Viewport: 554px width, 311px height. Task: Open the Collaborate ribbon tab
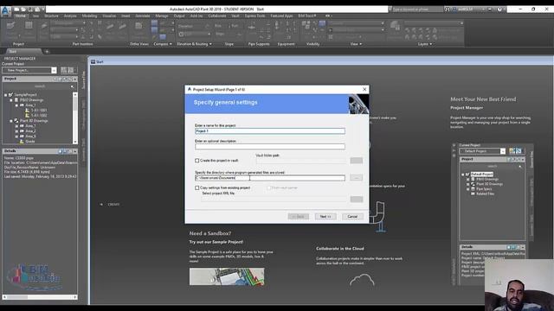pyautogui.click(x=217, y=16)
